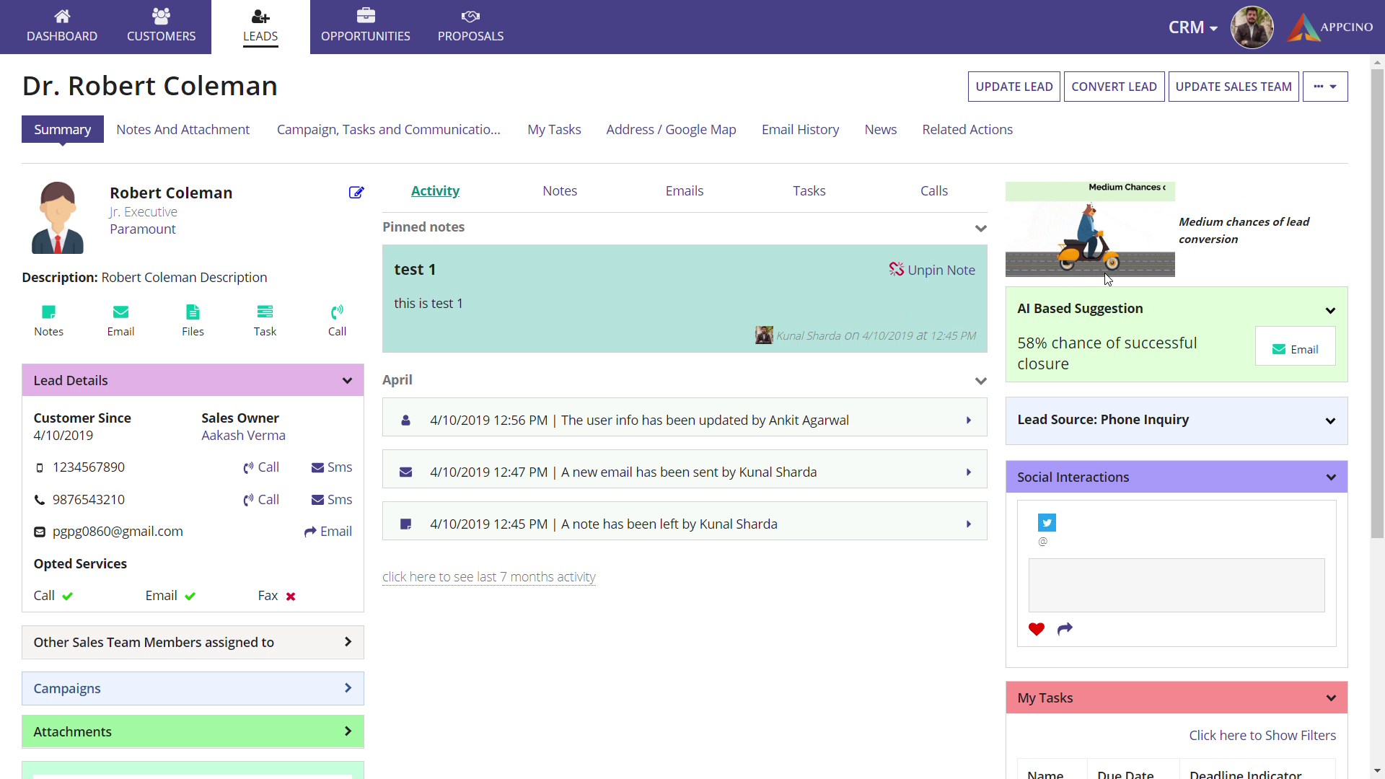This screenshot has width=1385, height=779.
Task: Click the Twitter icon in Social Interactions
Action: (x=1047, y=523)
